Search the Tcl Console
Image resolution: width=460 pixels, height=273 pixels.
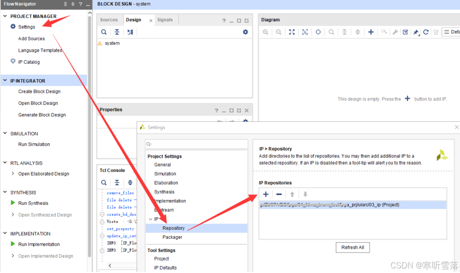pyautogui.click(x=104, y=182)
